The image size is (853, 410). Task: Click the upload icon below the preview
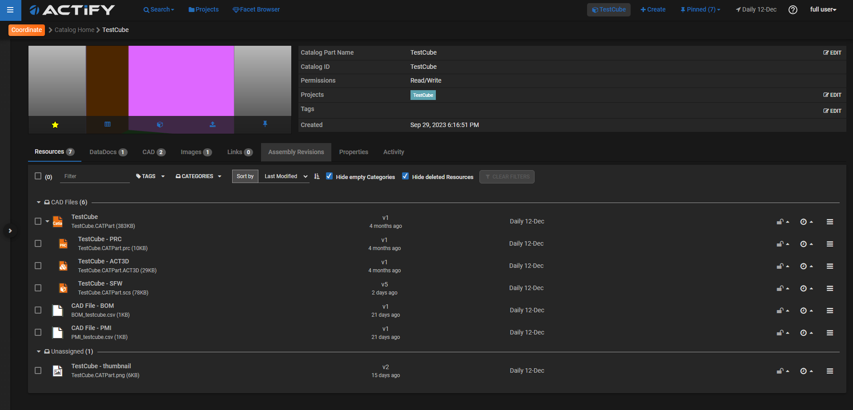coord(213,124)
